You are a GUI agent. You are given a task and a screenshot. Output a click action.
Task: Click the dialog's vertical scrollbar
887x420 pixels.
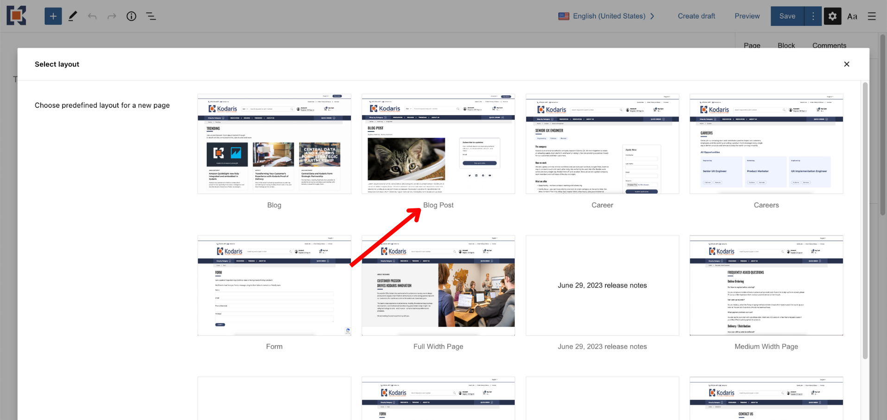[865, 220]
